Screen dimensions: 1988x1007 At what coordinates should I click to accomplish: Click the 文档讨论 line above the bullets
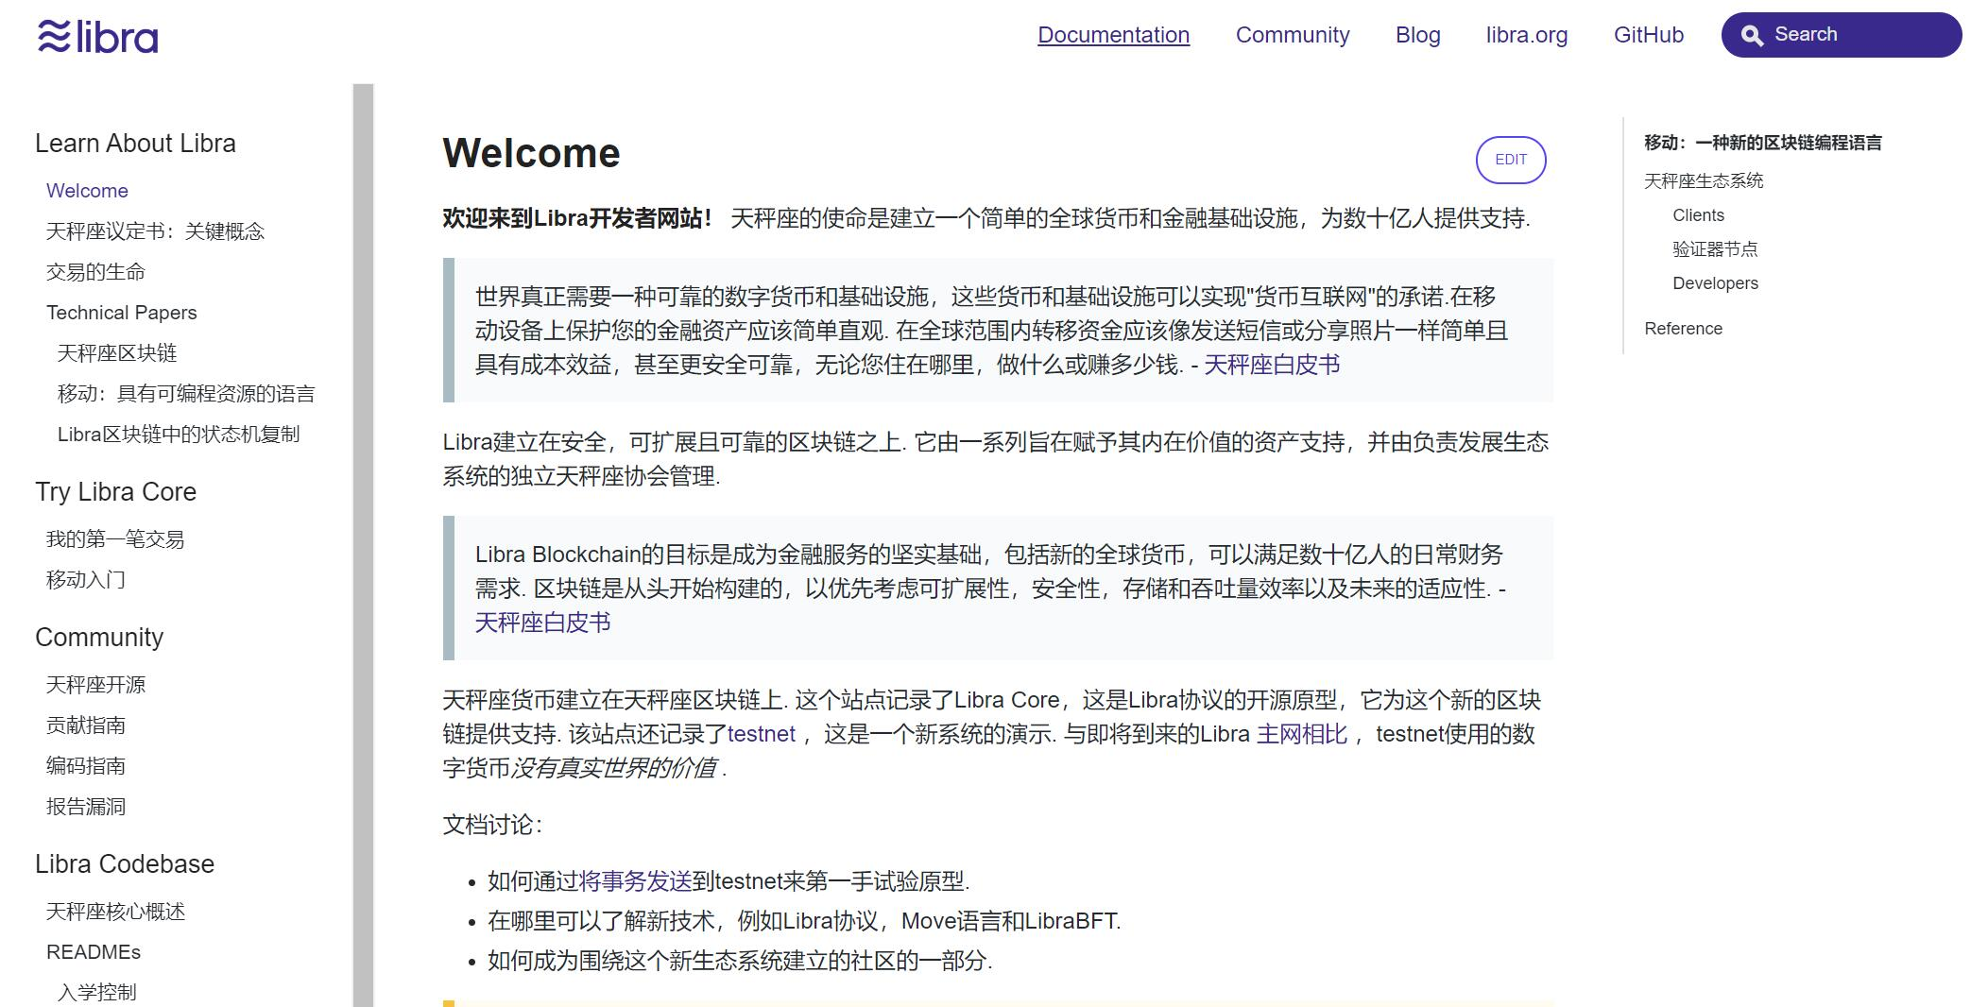tap(492, 826)
